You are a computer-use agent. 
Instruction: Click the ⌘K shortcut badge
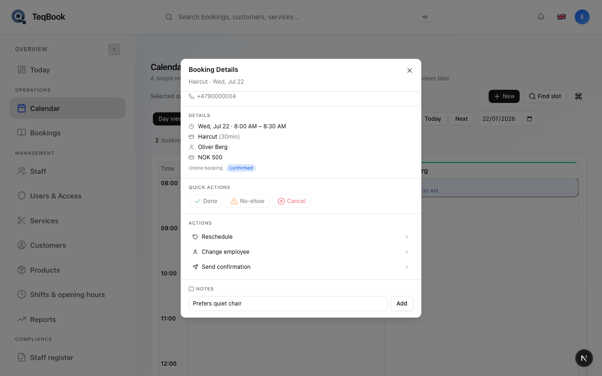[x=425, y=17]
